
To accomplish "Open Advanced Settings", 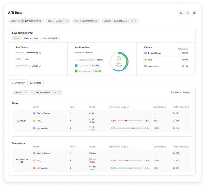I will [x=180, y=92].
